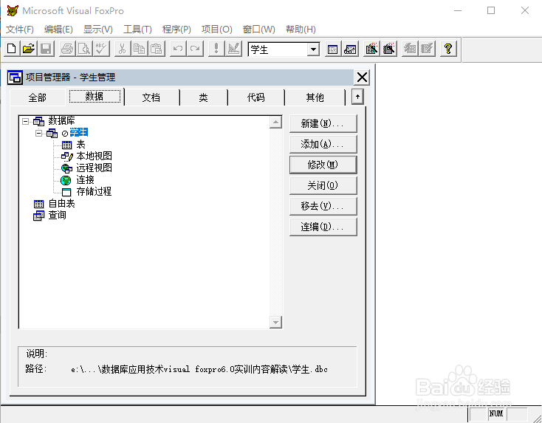
Task: Click the 新建(N)... button
Action: point(323,124)
